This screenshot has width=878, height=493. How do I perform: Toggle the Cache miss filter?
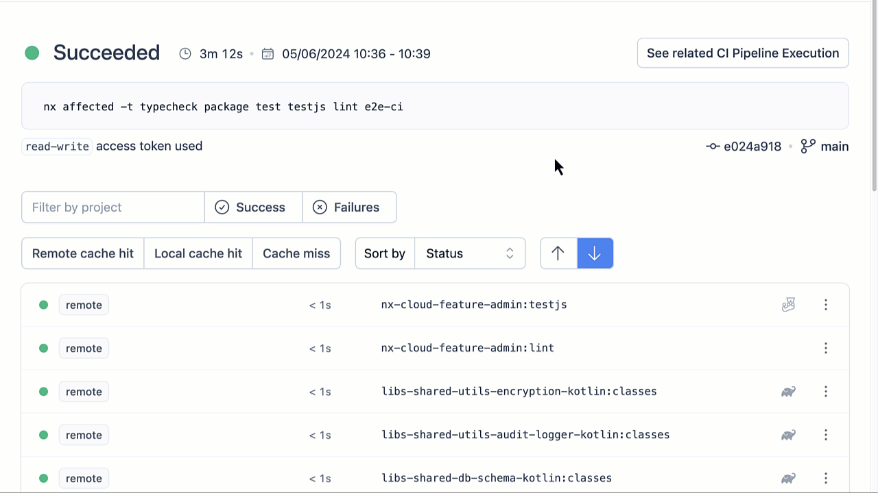tap(296, 253)
